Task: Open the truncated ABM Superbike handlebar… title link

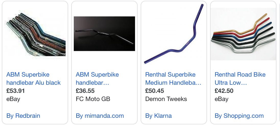Action: 97,79
